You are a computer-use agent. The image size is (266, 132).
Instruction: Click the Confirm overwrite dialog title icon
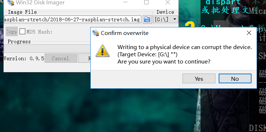[95, 33]
